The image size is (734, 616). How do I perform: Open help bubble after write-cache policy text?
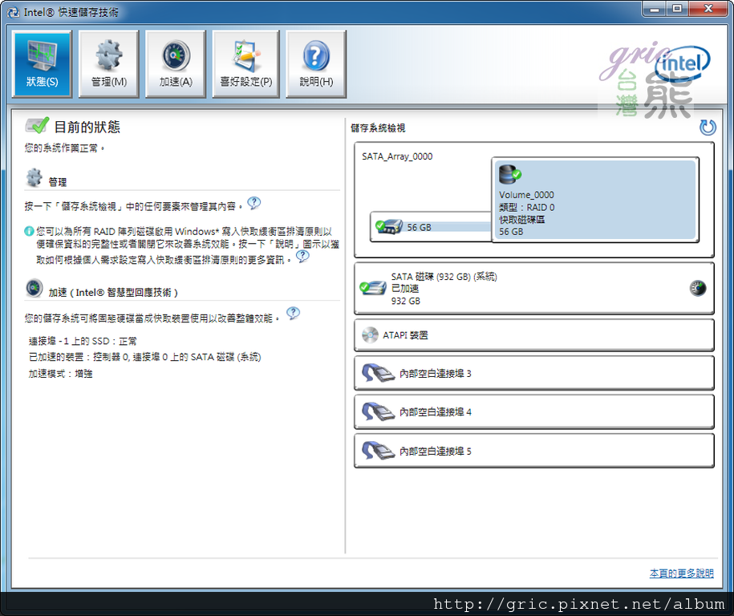click(x=303, y=256)
